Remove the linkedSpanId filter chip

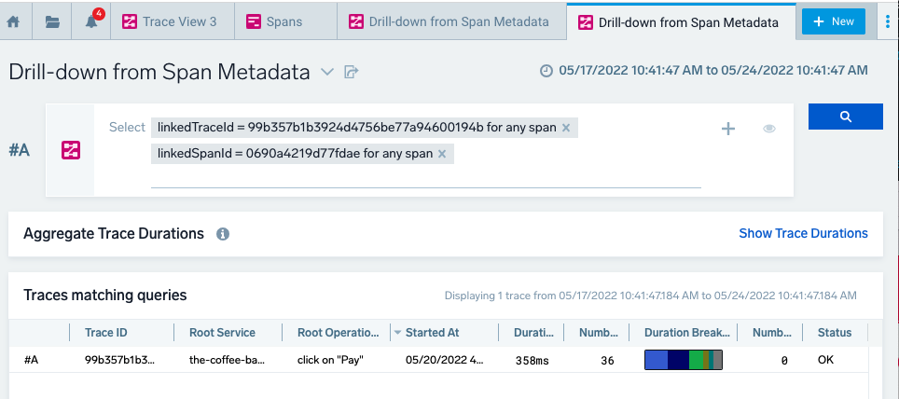click(442, 154)
